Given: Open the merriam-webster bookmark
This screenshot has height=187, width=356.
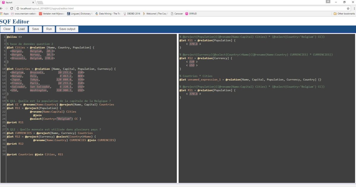Looking at the screenshot, I should point(23,14).
